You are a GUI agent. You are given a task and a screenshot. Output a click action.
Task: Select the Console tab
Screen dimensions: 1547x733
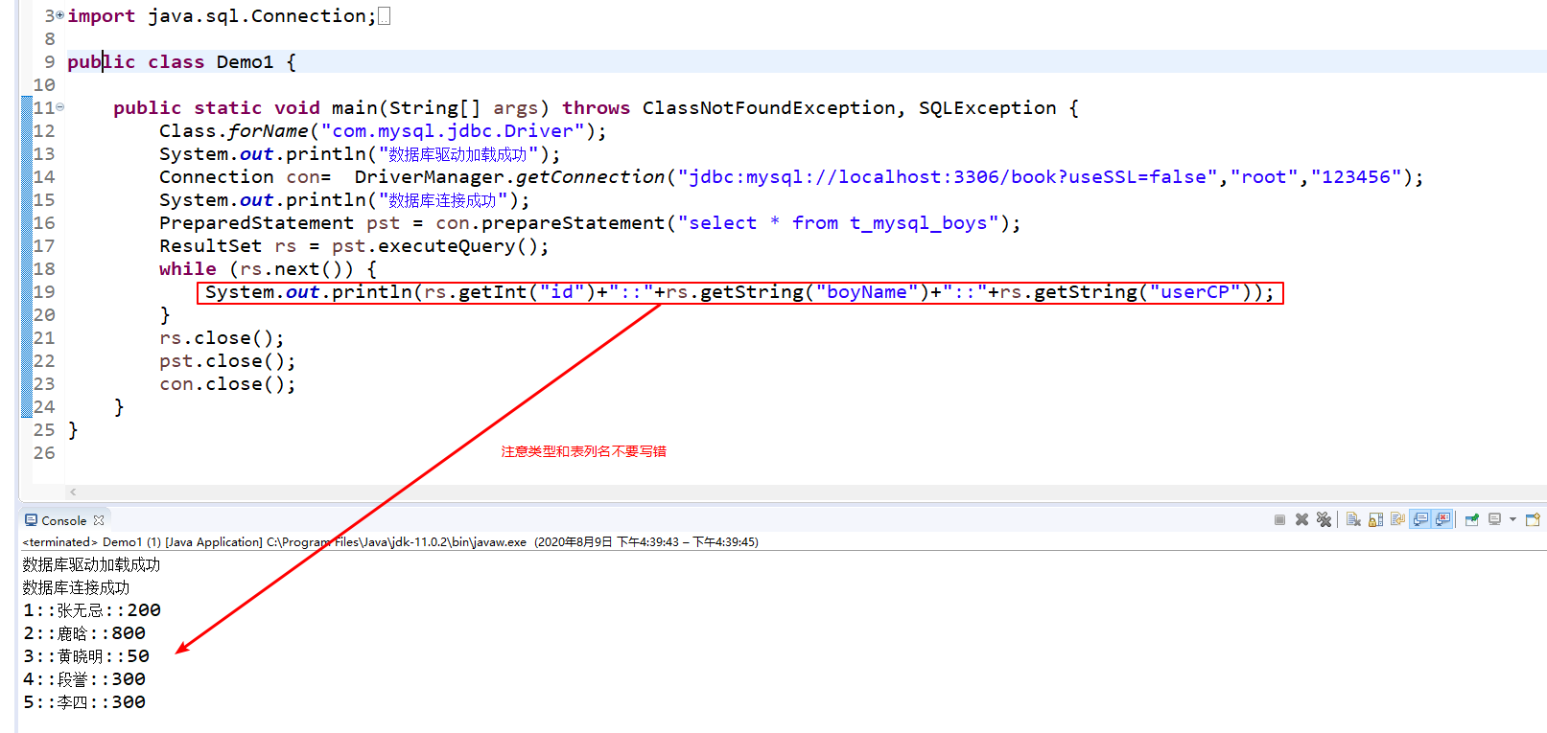pyautogui.click(x=64, y=520)
